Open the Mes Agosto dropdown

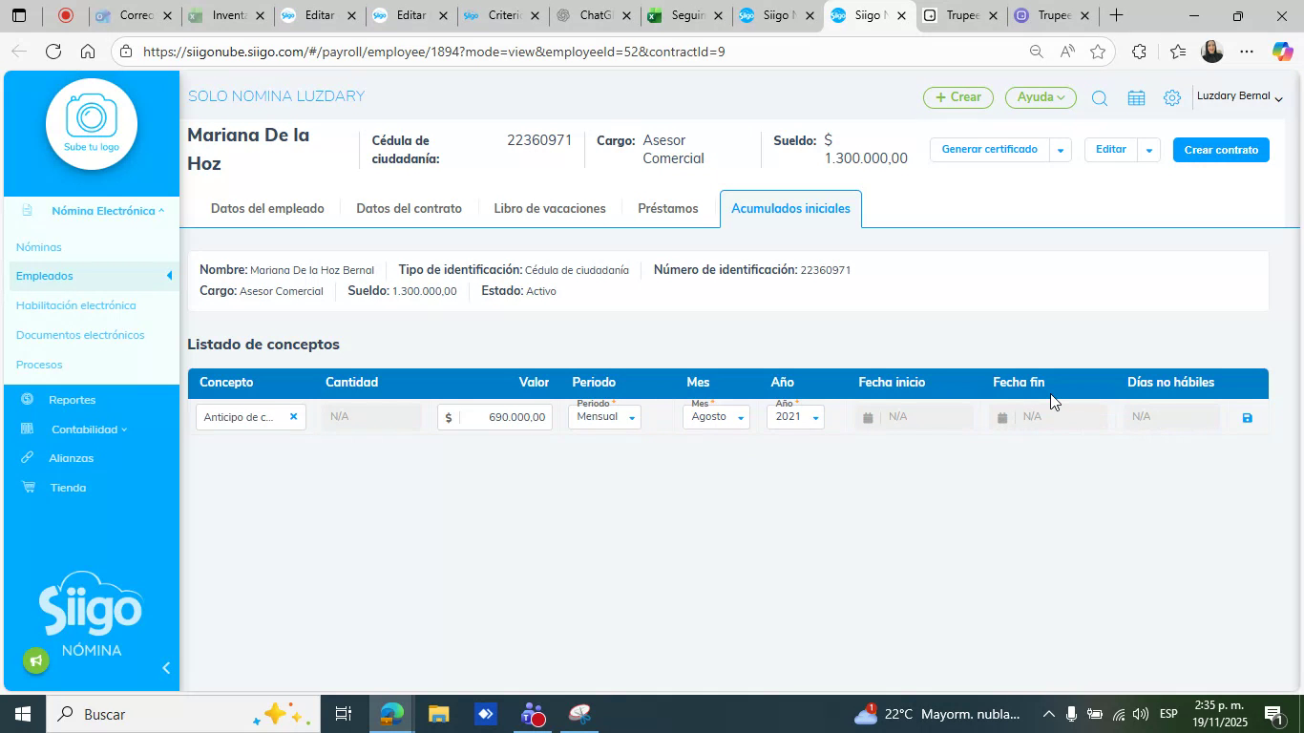pyautogui.click(x=716, y=416)
